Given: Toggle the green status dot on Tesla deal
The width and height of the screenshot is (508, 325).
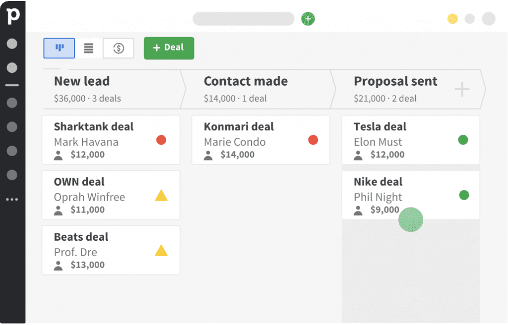Looking at the screenshot, I should click(463, 140).
